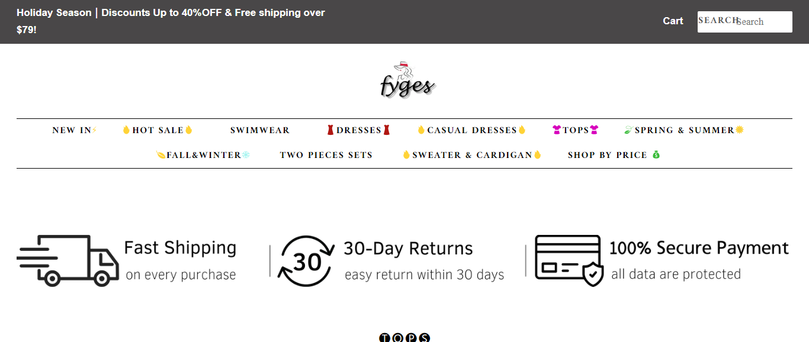The width and height of the screenshot is (809, 342).
Task: Click the TOPS section heading
Action: click(404, 338)
